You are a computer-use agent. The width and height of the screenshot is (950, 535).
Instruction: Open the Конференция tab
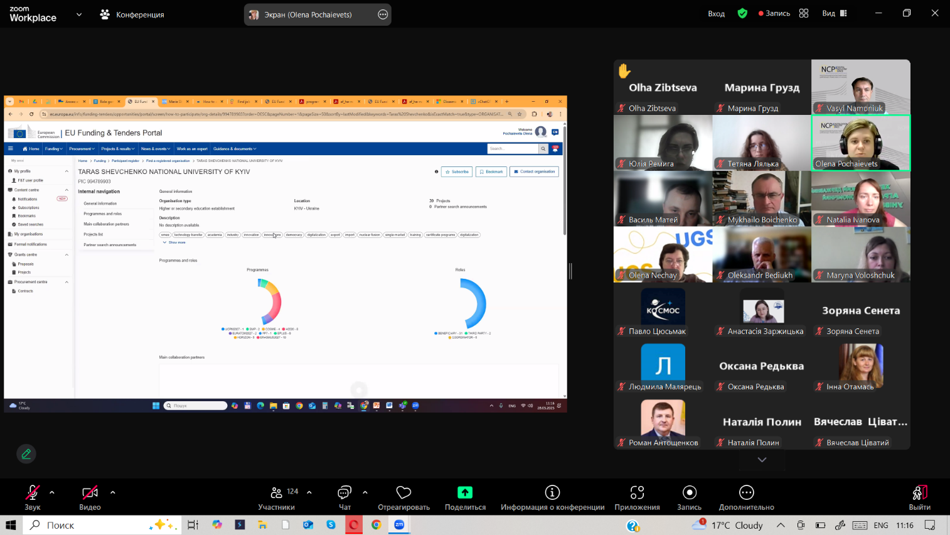tap(132, 14)
